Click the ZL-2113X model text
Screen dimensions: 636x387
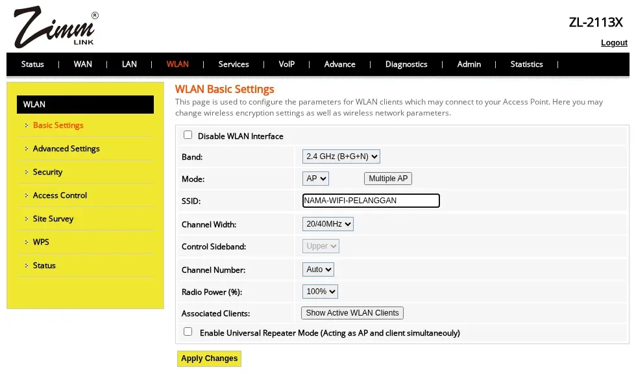(x=596, y=22)
